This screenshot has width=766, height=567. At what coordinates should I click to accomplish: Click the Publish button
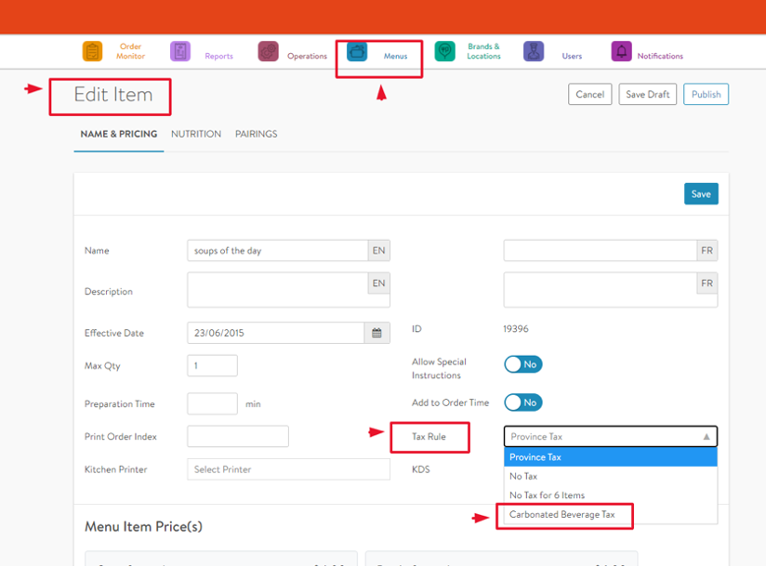[x=706, y=94]
